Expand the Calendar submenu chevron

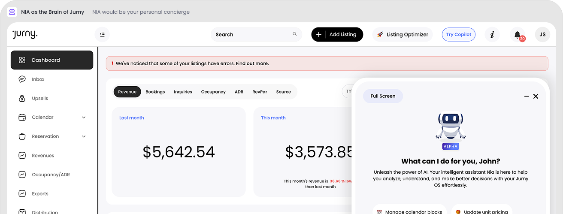[x=84, y=118]
